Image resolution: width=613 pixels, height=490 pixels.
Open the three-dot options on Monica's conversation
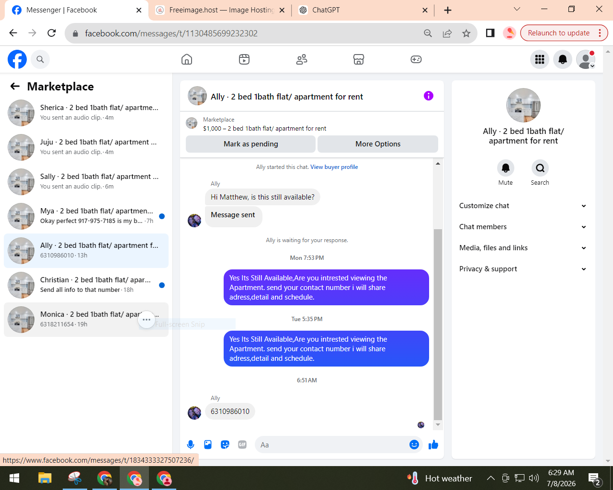click(x=147, y=320)
